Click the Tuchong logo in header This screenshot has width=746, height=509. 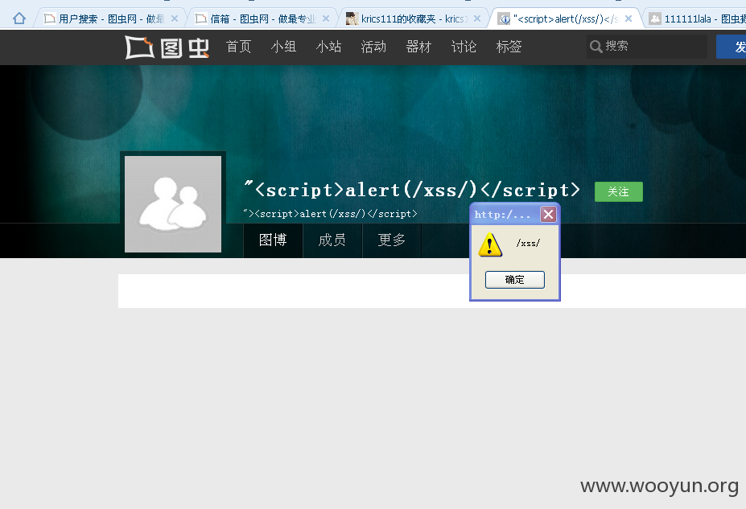[x=167, y=47]
